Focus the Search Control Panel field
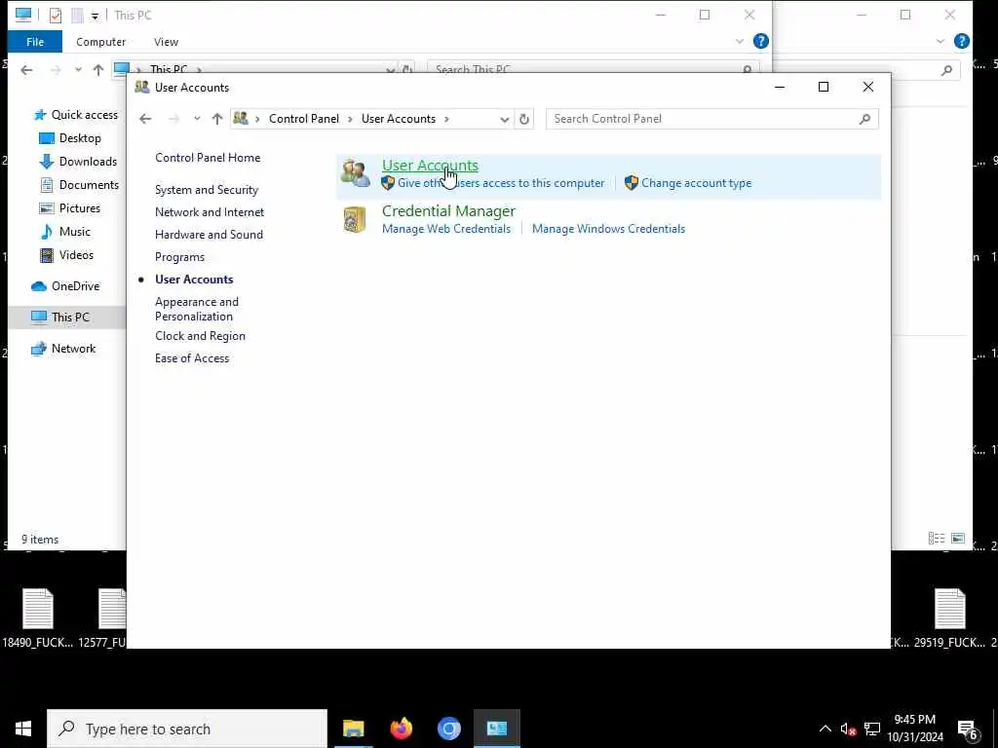 click(x=711, y=119)
